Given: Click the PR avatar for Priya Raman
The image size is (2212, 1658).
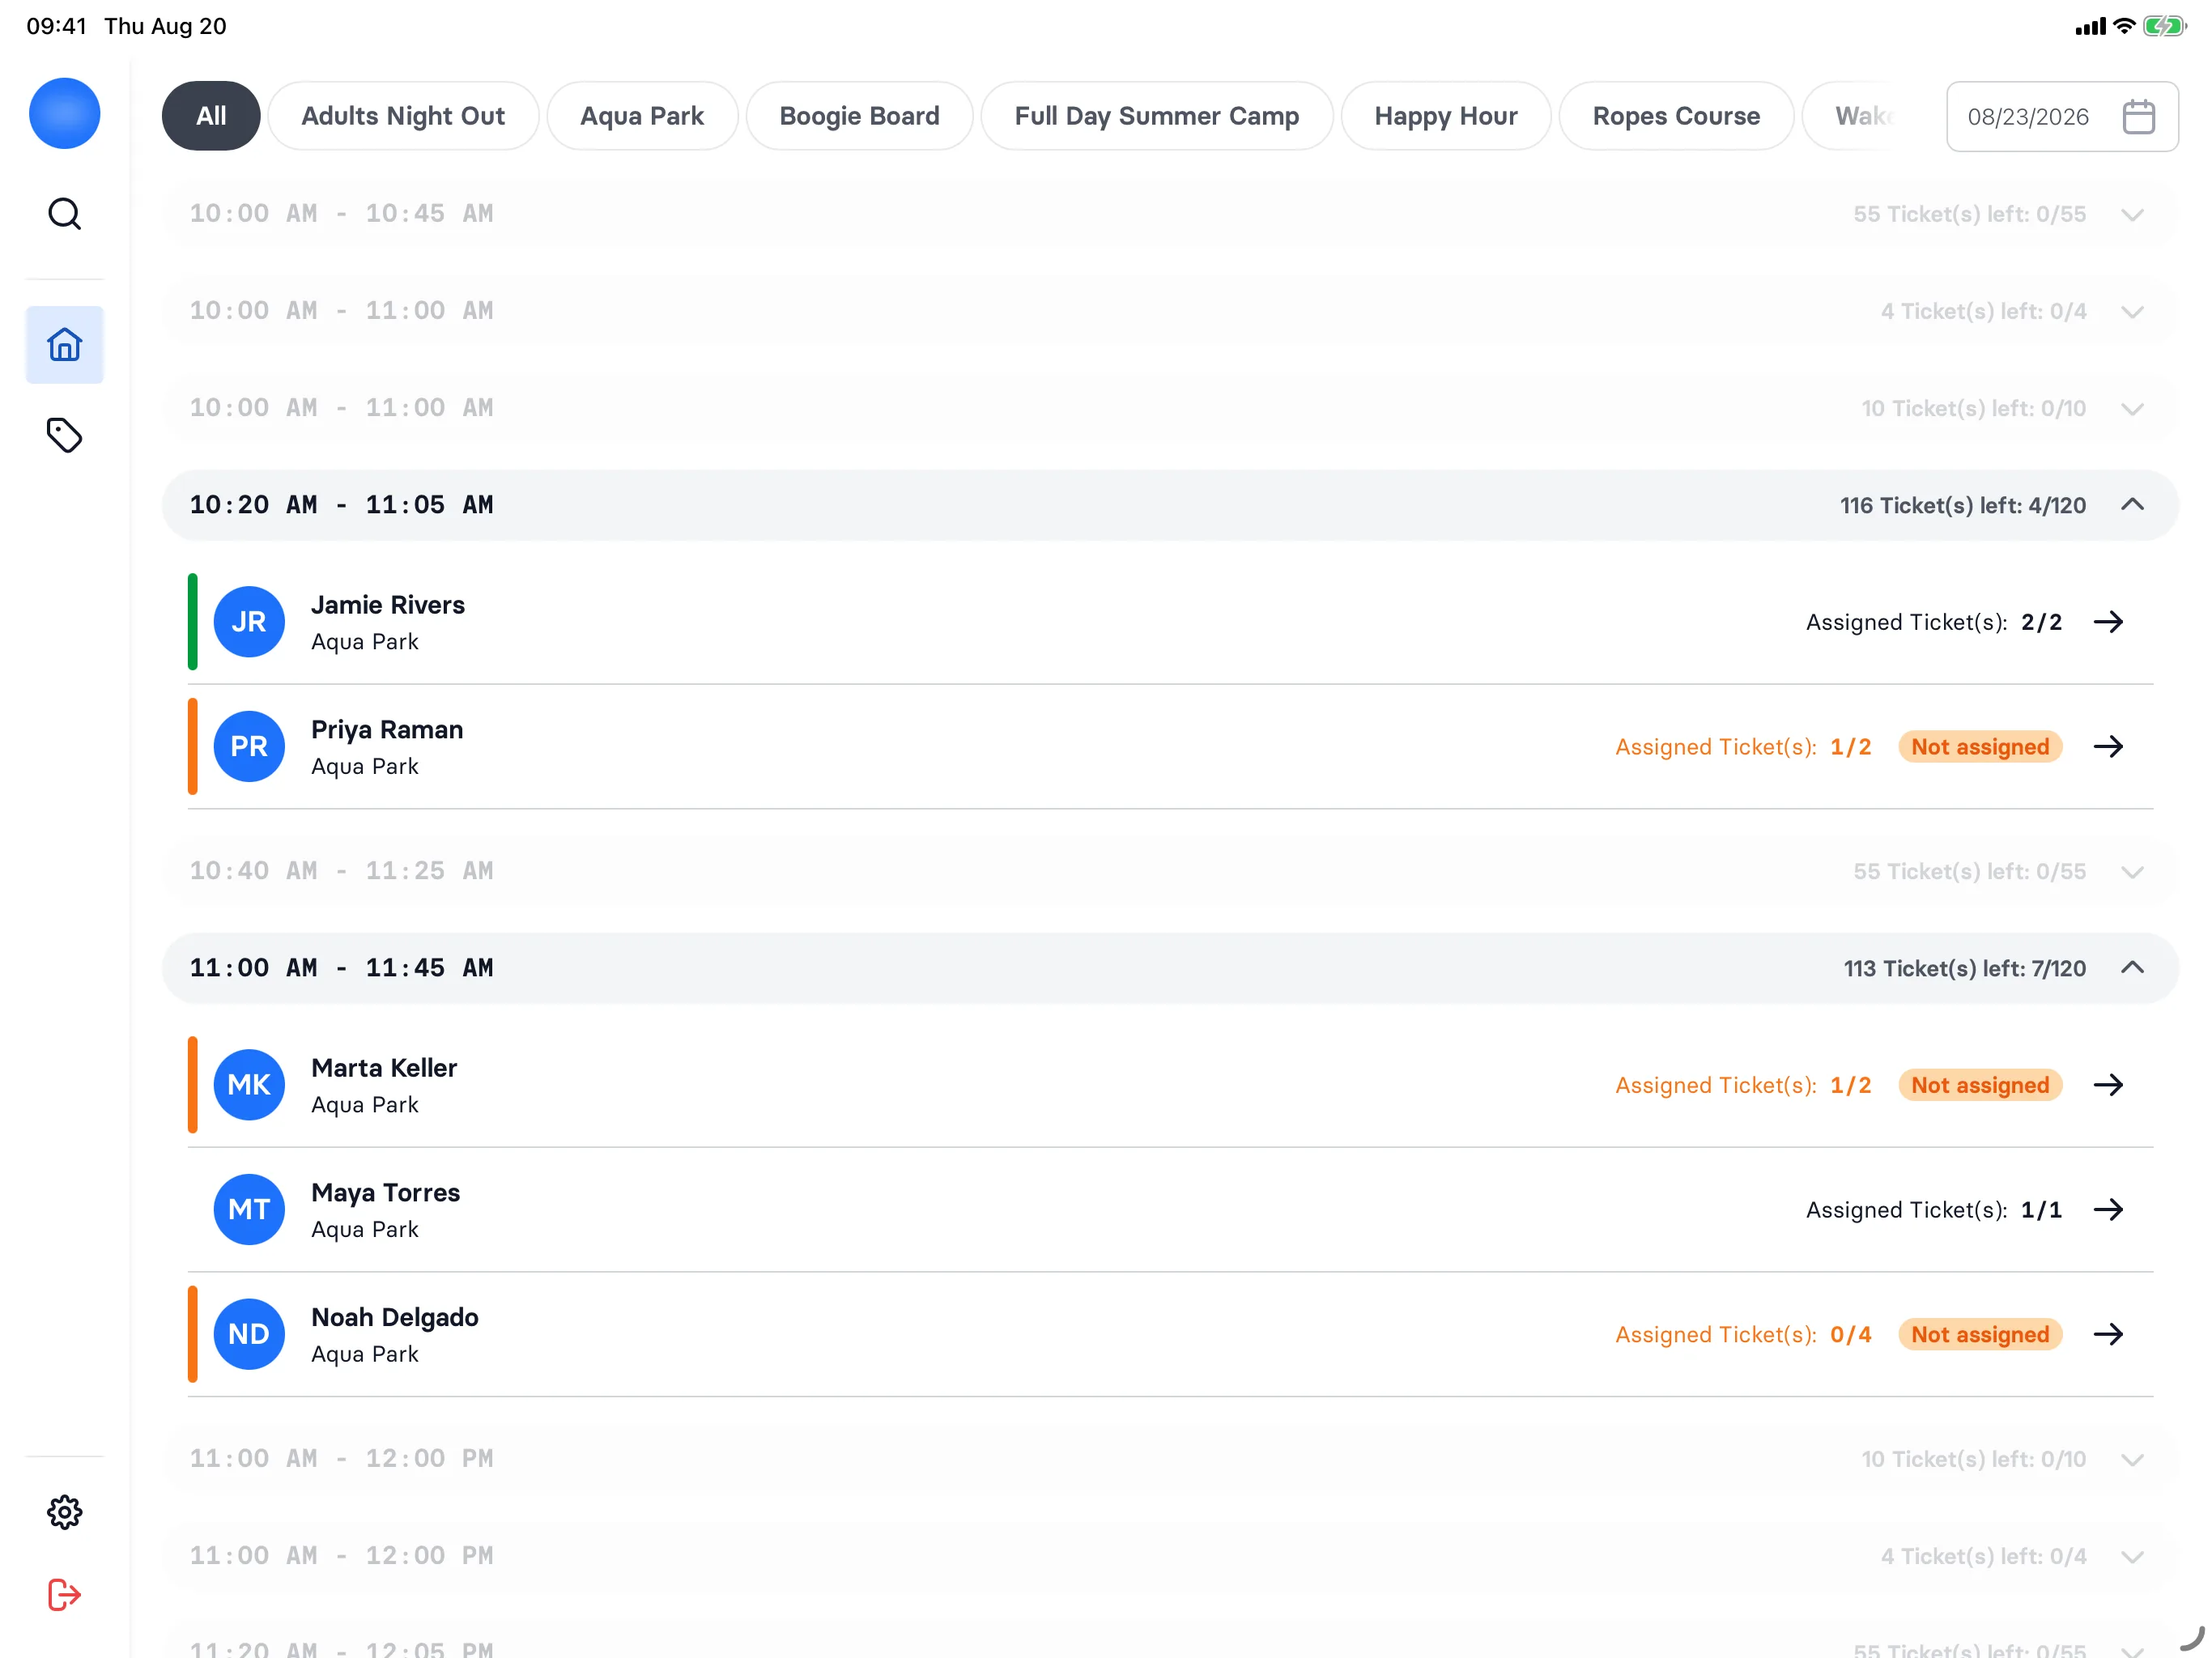Looking at the screenshot, I should [249, 746].
